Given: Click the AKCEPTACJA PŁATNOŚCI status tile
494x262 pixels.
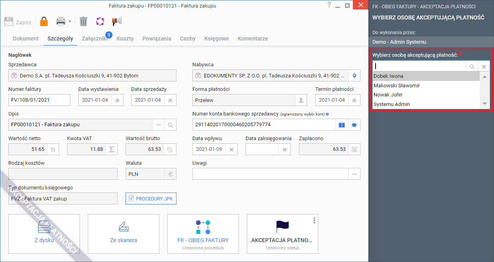Looking at the screenshot, I should [283, 234].
